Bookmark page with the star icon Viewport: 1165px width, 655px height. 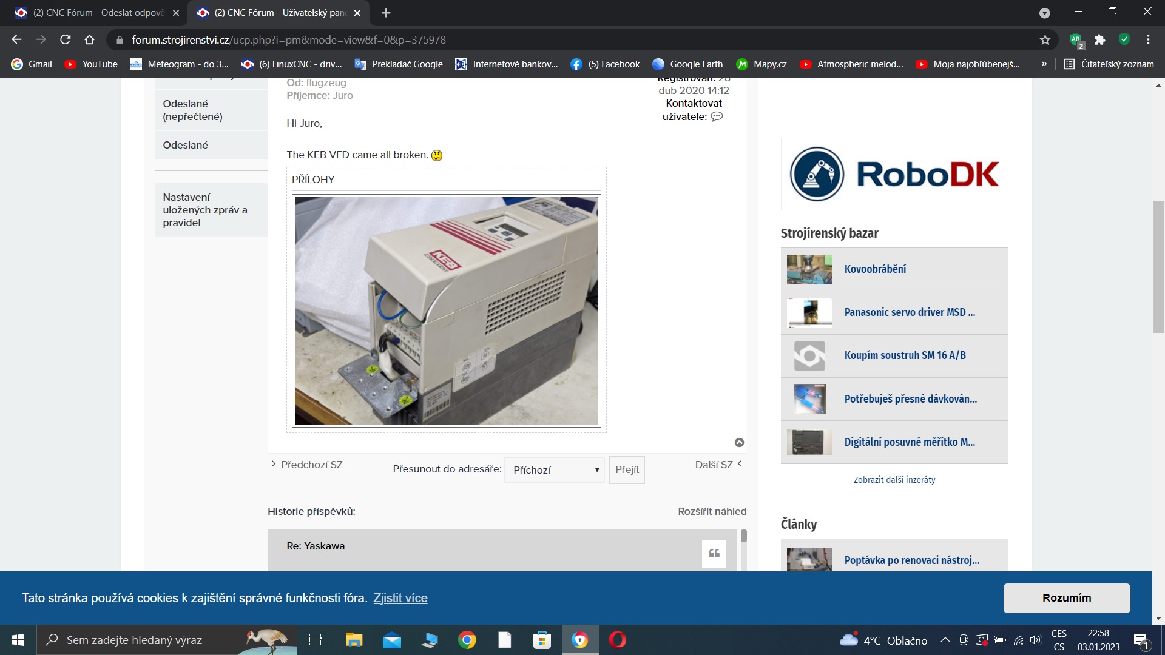[1045, 40]
